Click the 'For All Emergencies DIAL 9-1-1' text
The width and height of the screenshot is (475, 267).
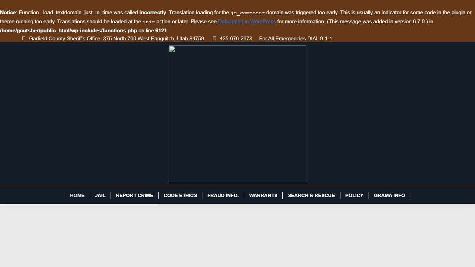(x=295, y=39)
